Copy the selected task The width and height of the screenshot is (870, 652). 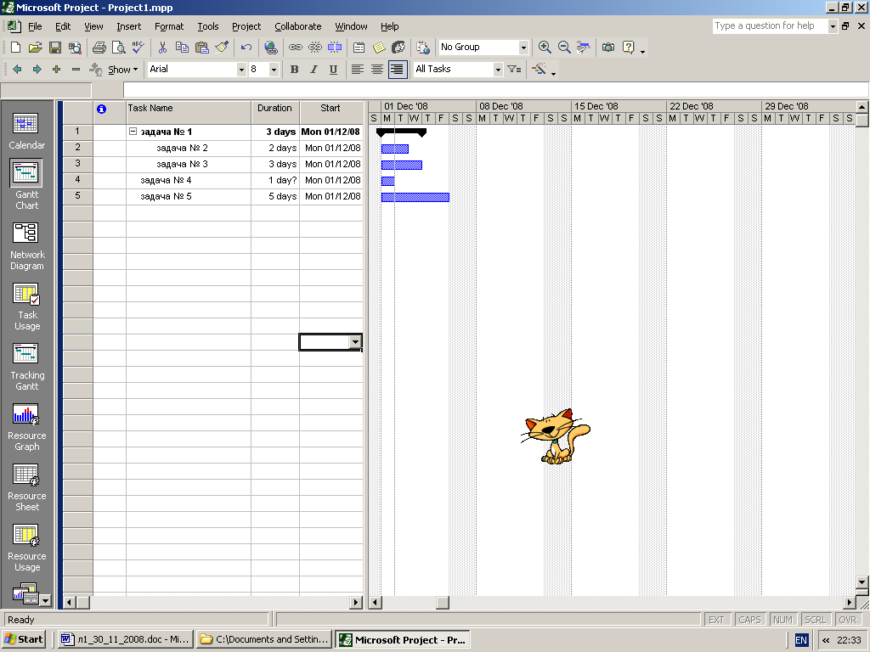click(x=182, y=48)
